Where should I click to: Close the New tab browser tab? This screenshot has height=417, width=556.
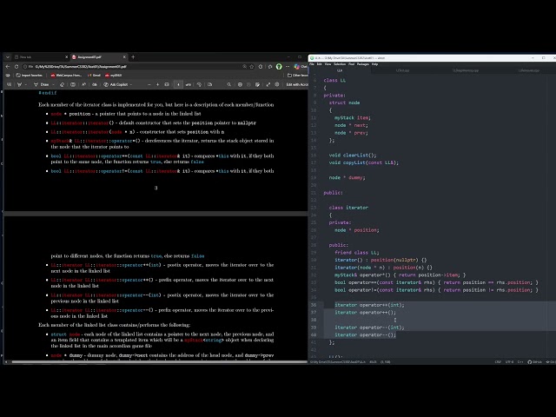click(66, 56)
